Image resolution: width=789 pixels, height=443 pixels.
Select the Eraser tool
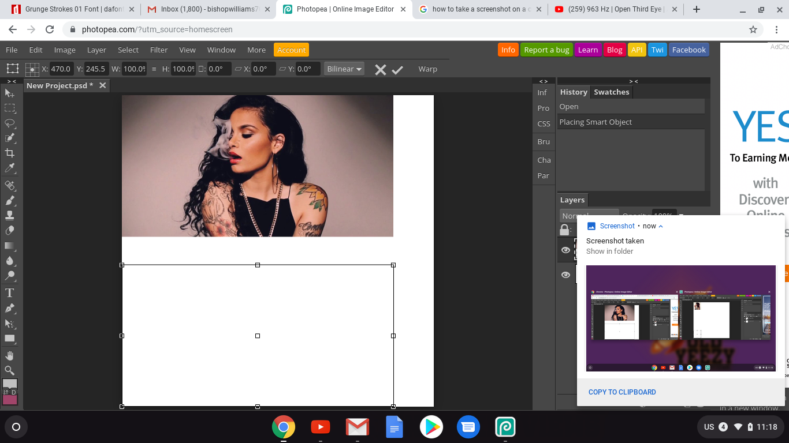pos(10,230)
